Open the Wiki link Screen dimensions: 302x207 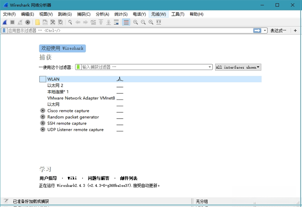(x=72, y=179)
